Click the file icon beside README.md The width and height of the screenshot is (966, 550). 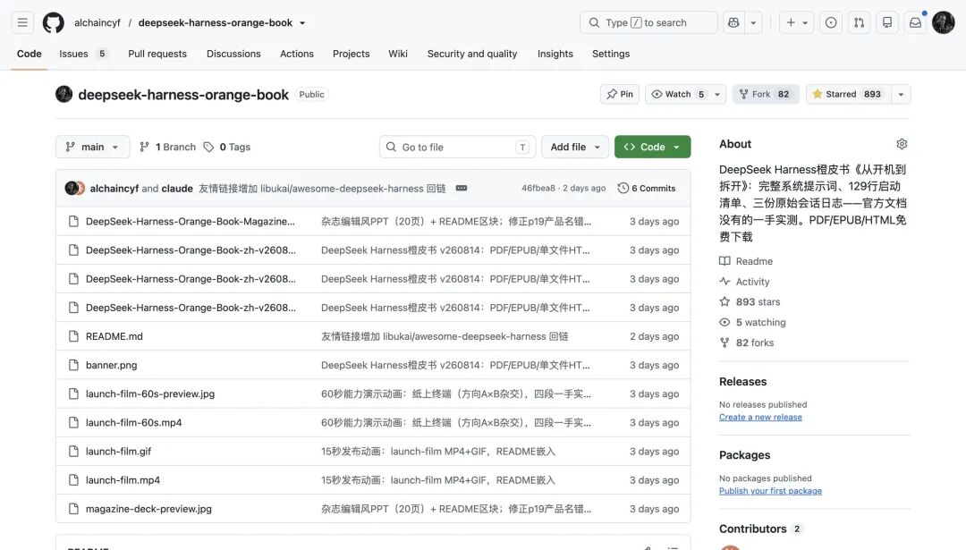pyautogui.click(x=73, y=336)
